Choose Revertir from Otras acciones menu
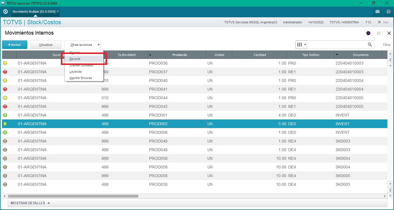 coord(84,59)
